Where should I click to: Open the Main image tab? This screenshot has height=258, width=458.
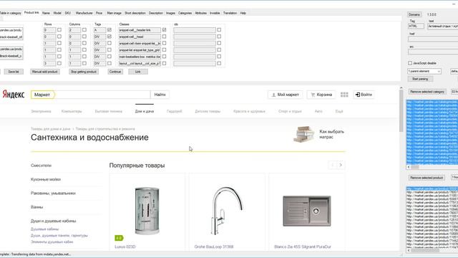[x=114, y=13]
